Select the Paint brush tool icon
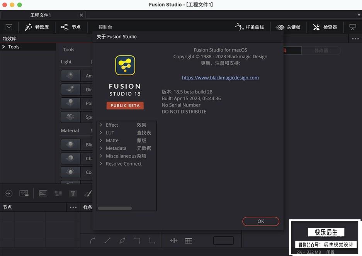362x256 pixels. (88, 193)
